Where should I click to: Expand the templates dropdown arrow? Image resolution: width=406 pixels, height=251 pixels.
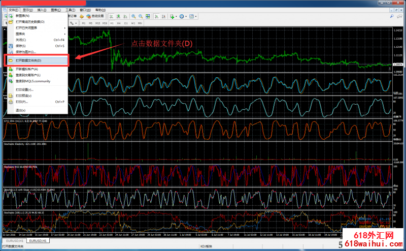196,16
